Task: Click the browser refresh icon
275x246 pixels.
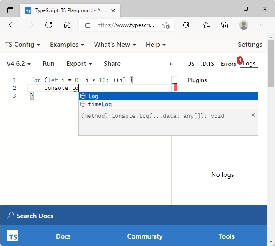Action: (49, 25)
